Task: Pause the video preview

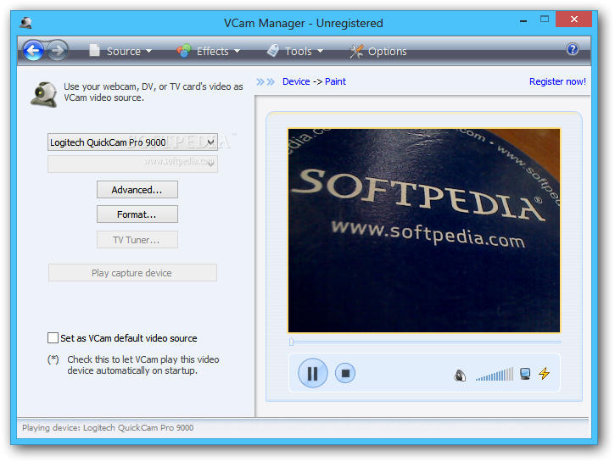Action: pyautogui.click(x=313, y=373)
